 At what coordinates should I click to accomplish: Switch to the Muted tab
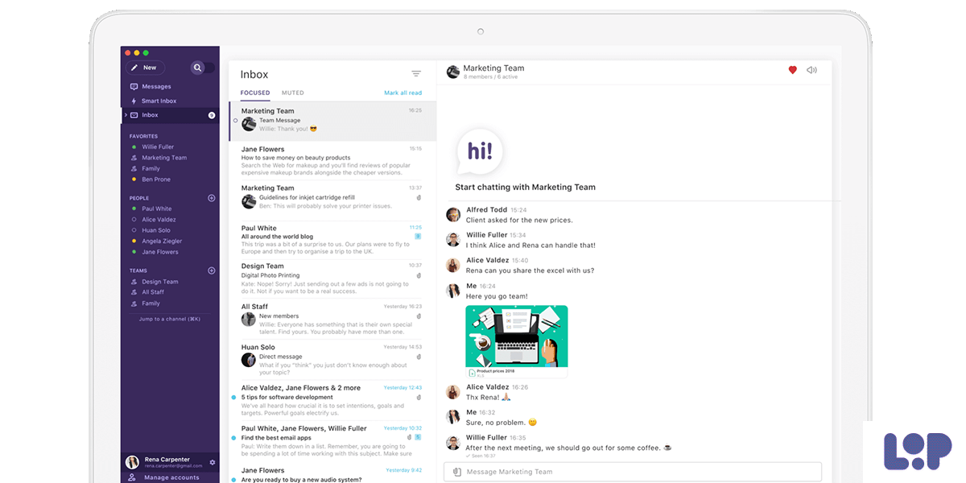[293, 93]
